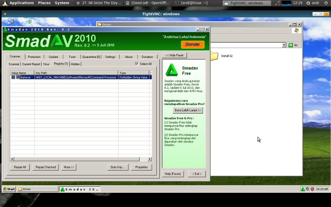331x207 pixels.
Task: Collapse the side panel with Hide Panel
Action: click(x=174, y=55)
